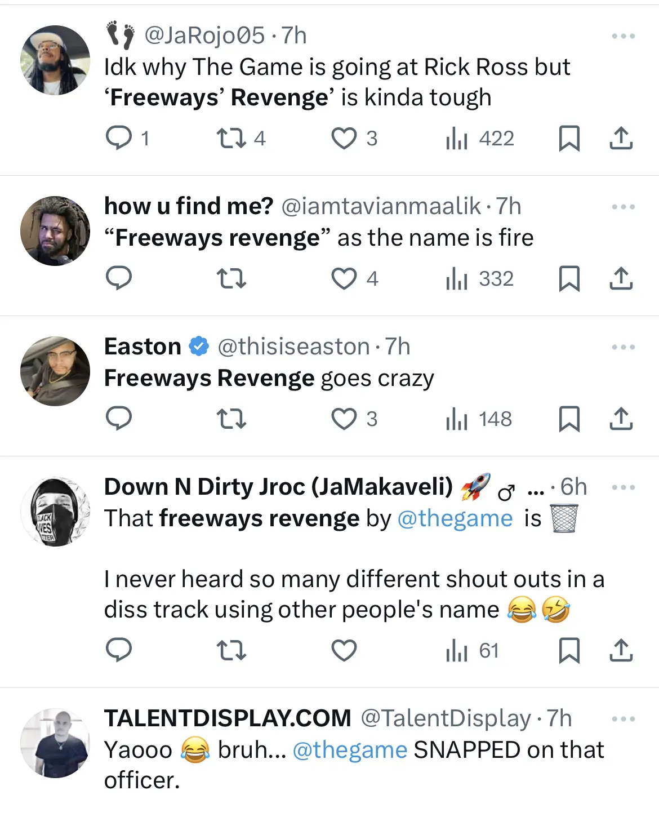659x817 pixels.
Task: Bookmark the tweet by @iamtavianmaalik
Action: coord(569,278)
